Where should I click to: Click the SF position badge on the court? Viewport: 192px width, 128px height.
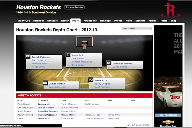click(x=109, y=63)
